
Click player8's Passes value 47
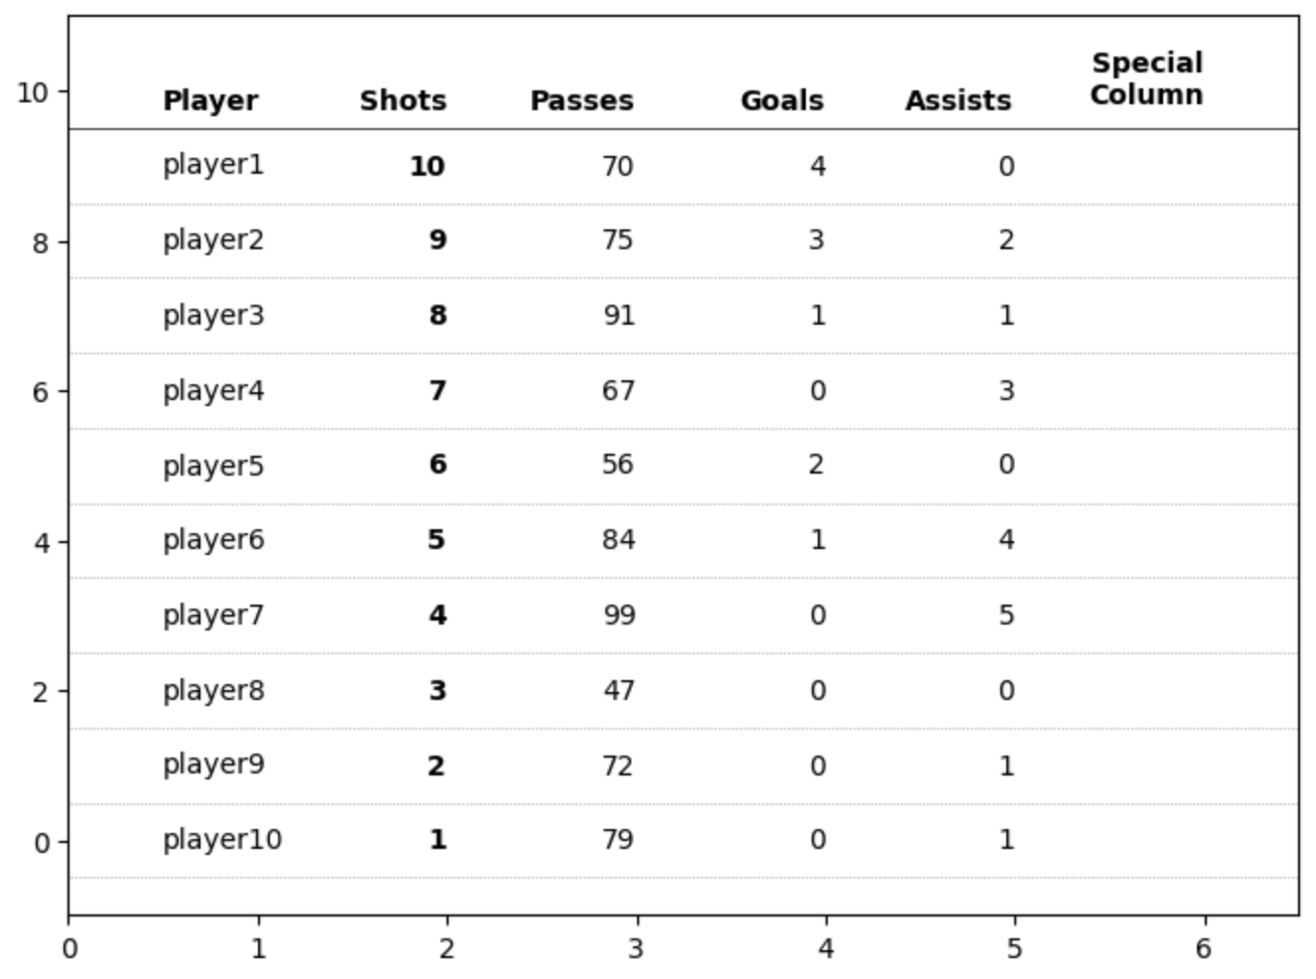(617, 690)
